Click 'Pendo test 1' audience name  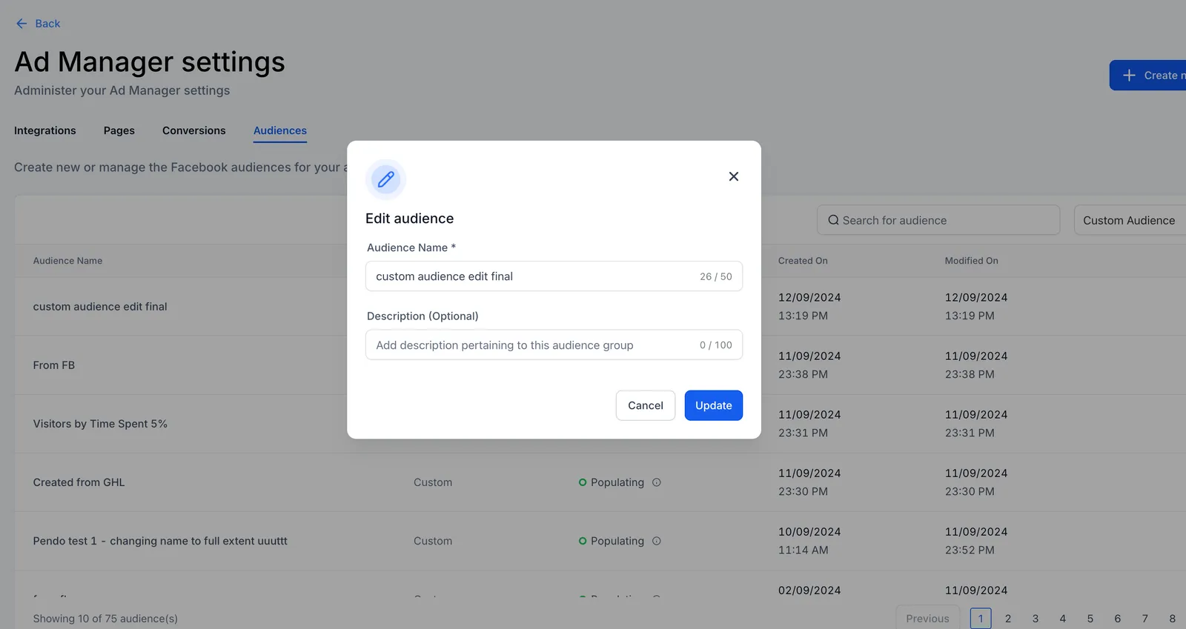[x=160, y=541]
